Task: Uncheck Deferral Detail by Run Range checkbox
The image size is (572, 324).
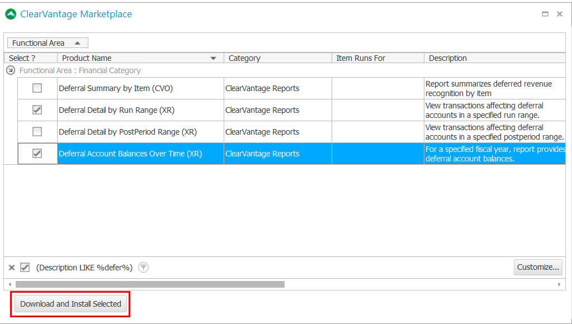Action: (37, 109)
